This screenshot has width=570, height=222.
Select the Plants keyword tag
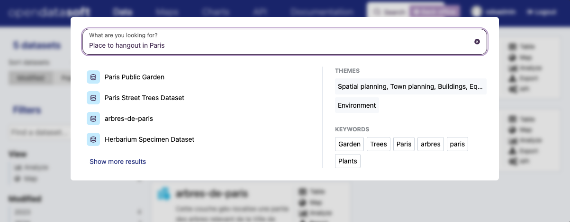coord(347,161)
